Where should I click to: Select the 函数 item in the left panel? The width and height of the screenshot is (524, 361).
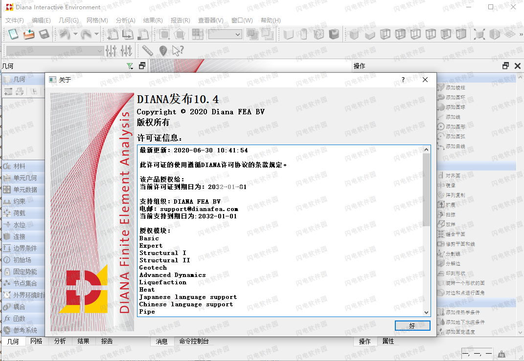(x=23, y=319)
